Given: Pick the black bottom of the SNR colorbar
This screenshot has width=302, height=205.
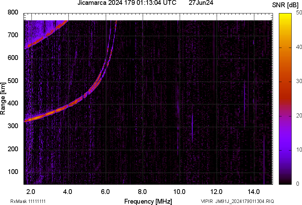Looking at the screenshot, I should (285, 182).
